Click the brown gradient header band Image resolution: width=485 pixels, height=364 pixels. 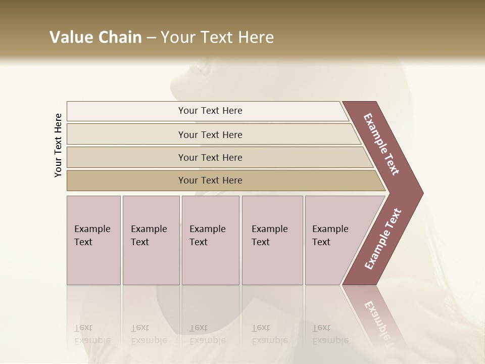point(243,29)
